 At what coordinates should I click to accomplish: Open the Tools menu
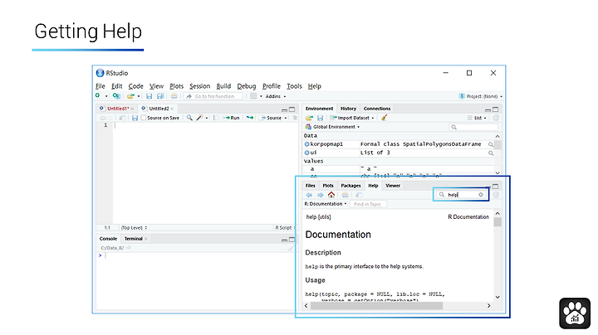click(x=294, y=86)
